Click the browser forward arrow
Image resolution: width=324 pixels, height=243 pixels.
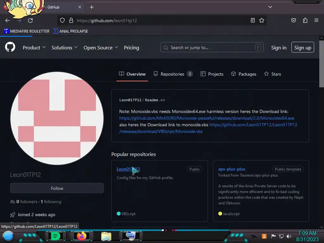click(x=19, y=21)
